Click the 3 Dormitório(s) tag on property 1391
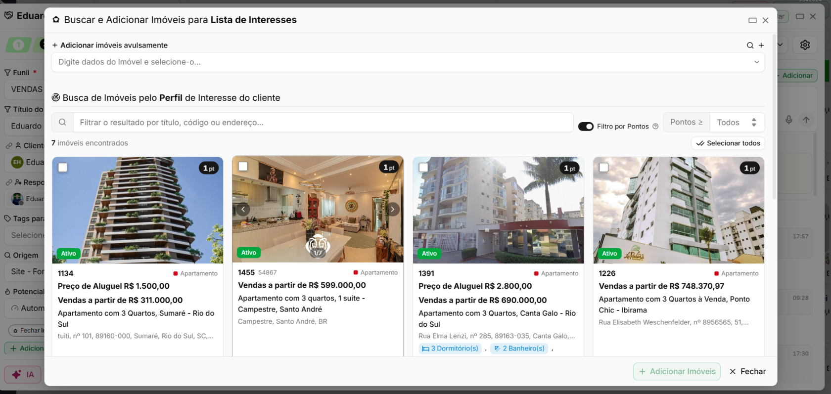The height and width of the screenshot is (394, 831). (x=450, y=349)
